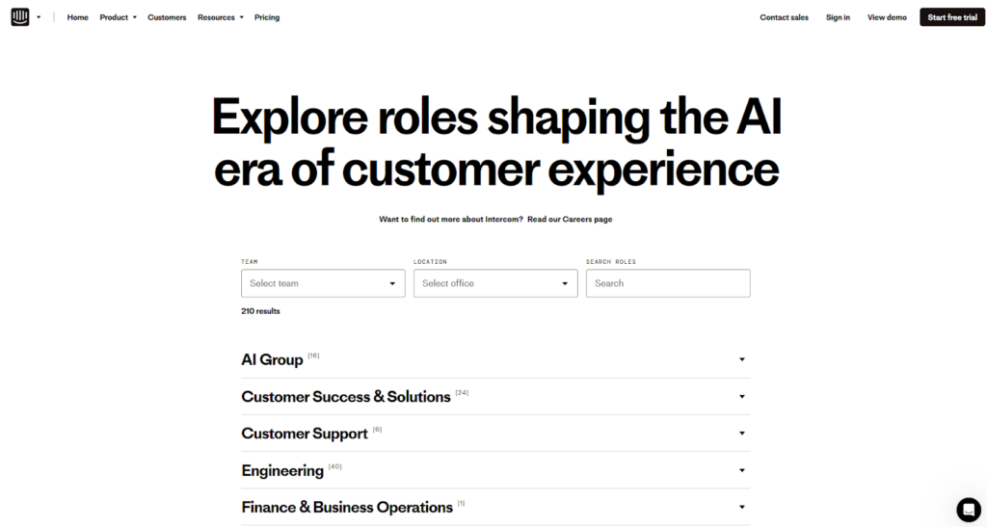Expand the Engineering roles arrow
Screen dimensions: 987x527
click(x=741, y=470)
